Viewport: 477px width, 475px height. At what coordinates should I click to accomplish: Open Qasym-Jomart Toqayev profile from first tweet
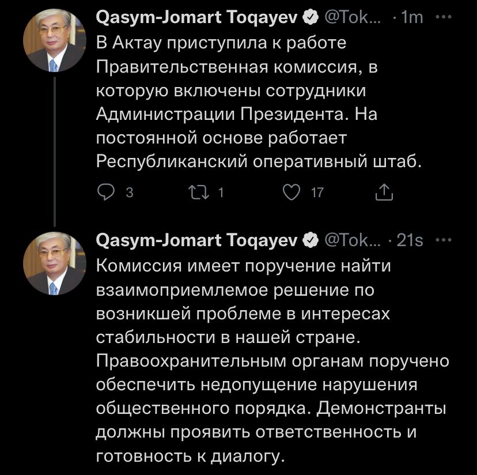coord(196,18)
